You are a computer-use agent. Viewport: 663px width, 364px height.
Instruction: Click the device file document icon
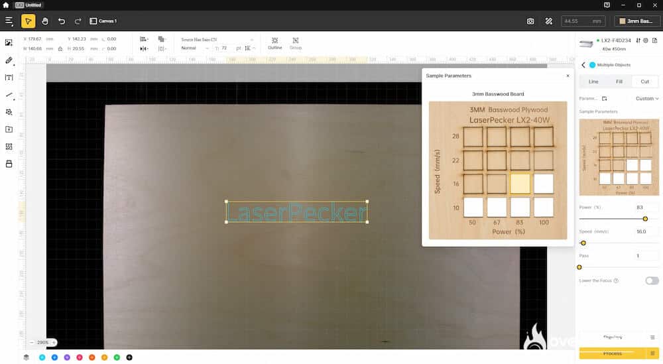[654, 40]
